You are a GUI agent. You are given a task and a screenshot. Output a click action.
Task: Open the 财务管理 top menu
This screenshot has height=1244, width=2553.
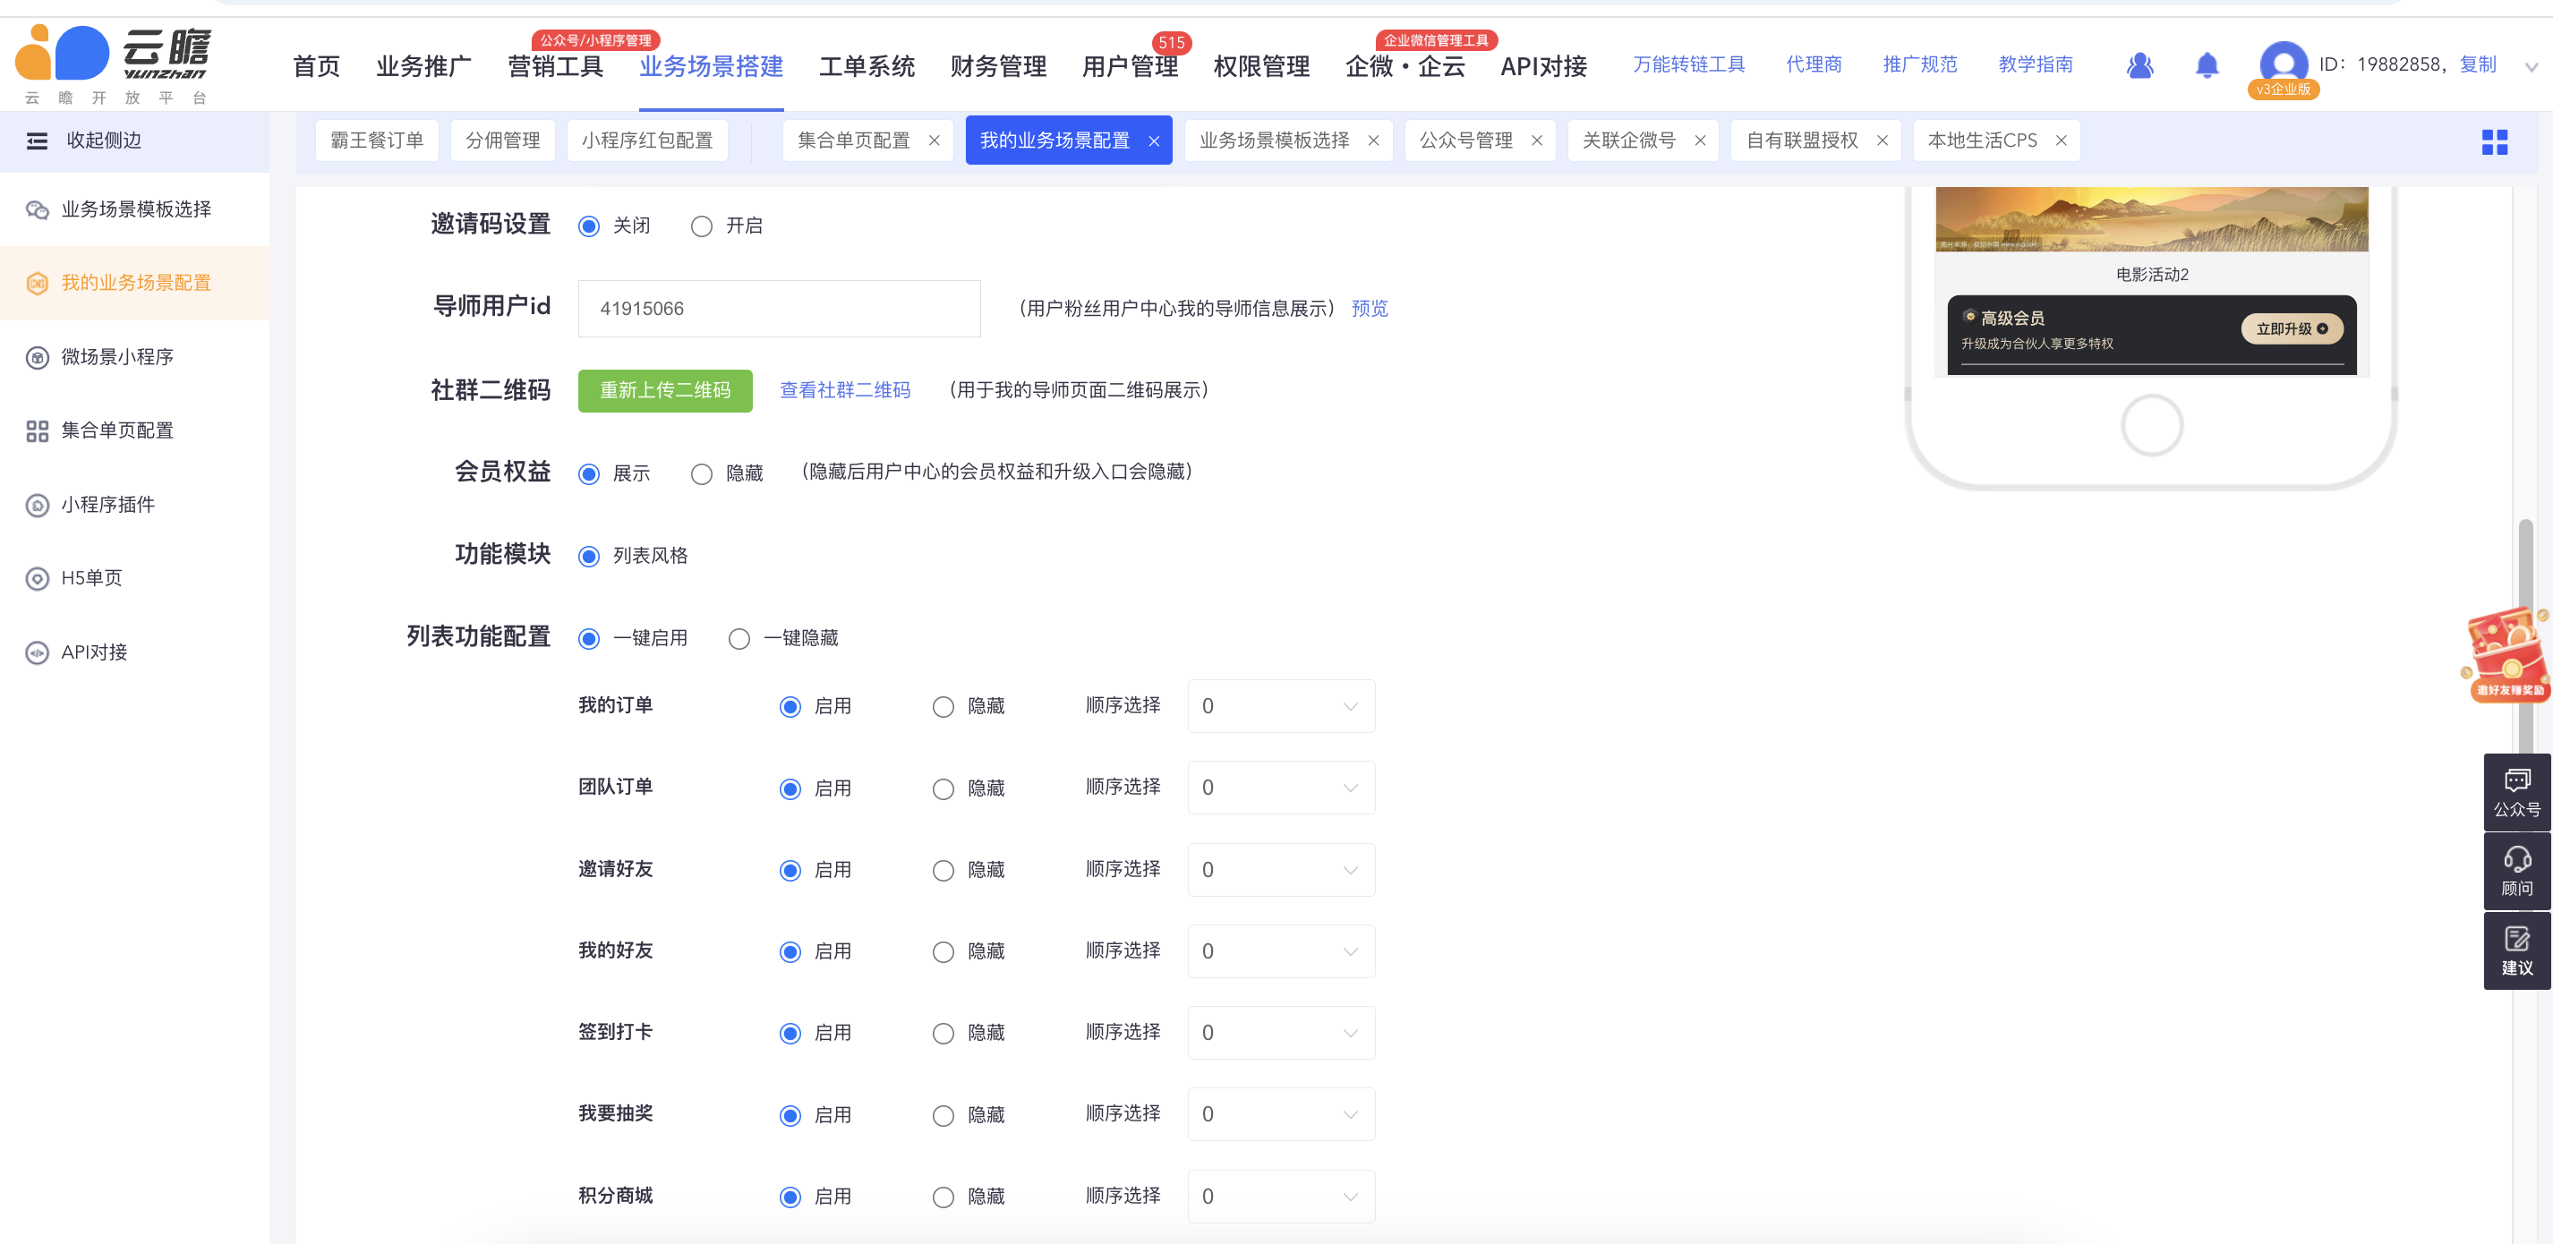(997, 66)
